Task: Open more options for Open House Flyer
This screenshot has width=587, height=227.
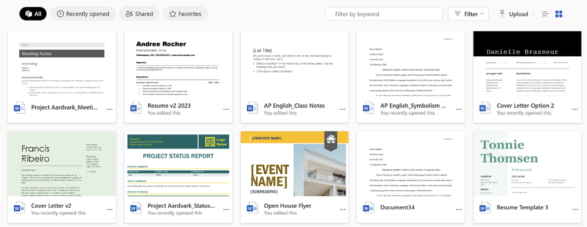Action: [343, 209]
